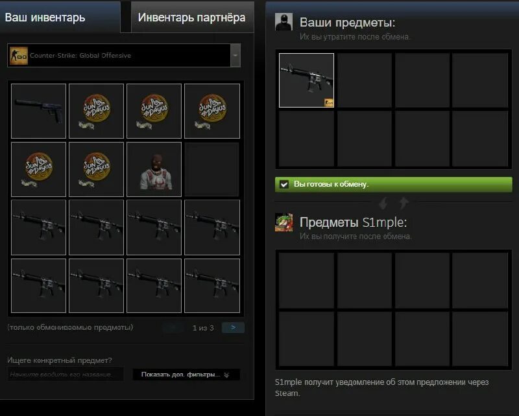Go to next inventory page arrow
The height and width of the screenshot is (416, 519).
[234, 328]
